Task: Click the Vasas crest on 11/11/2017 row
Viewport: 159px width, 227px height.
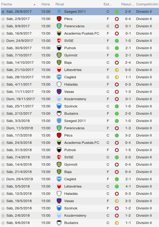Action: click(59, 92)
